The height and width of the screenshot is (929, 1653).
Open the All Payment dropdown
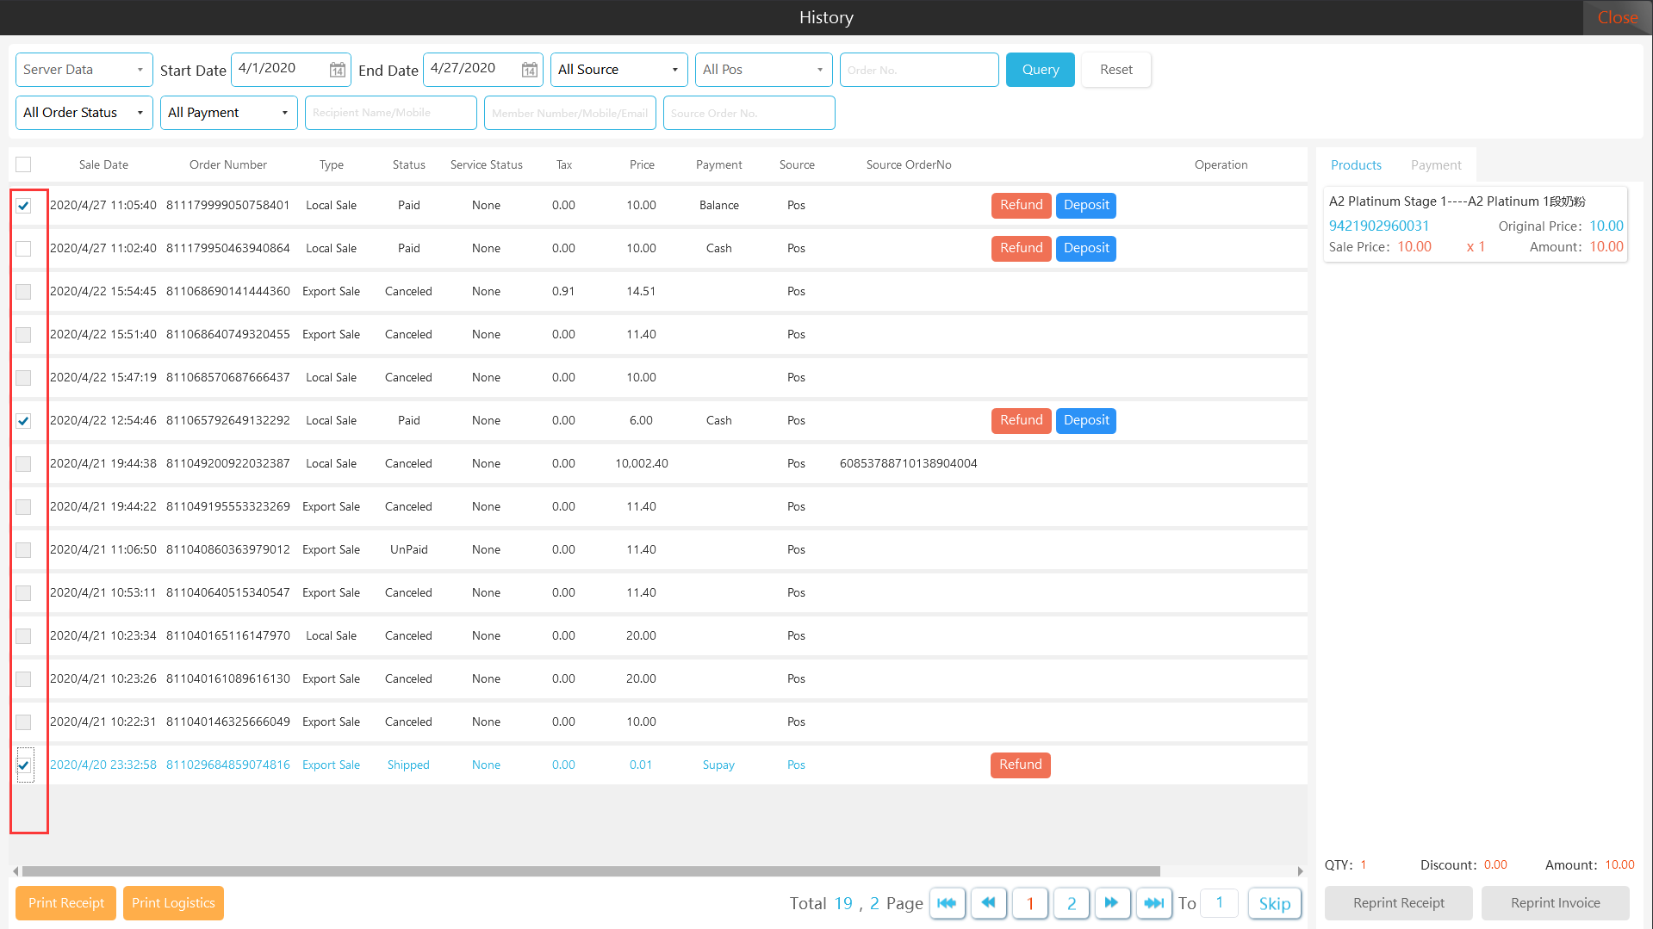click(228, 113)
